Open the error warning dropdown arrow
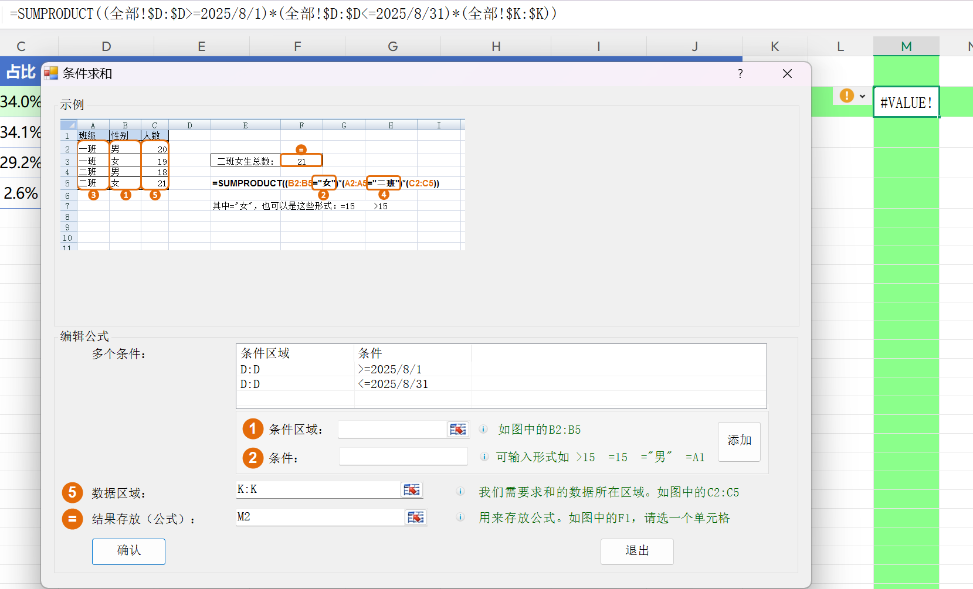This screenshot has width=973, height=589. [x=862, y=96]
